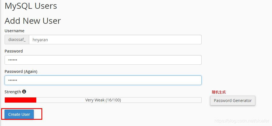272x126 pixels.
Task: Click the diaossaf_ username prefix box
Action: (17, 40)
